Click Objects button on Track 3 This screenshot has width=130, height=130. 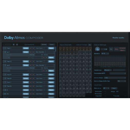tap(51, 61)
